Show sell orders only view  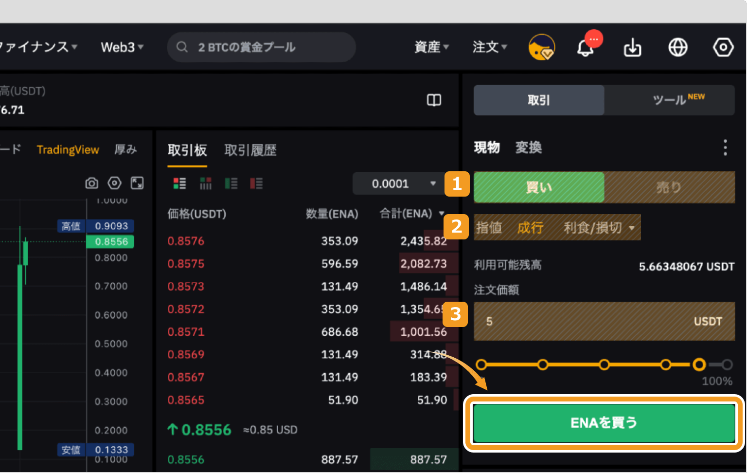coord(256,183)
